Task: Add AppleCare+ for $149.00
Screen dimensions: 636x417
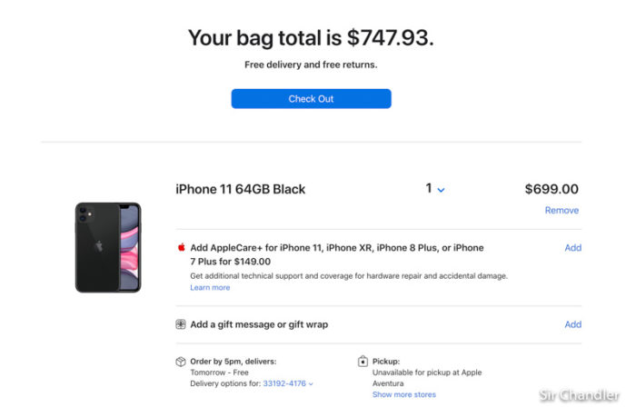Action: (572, 247)
